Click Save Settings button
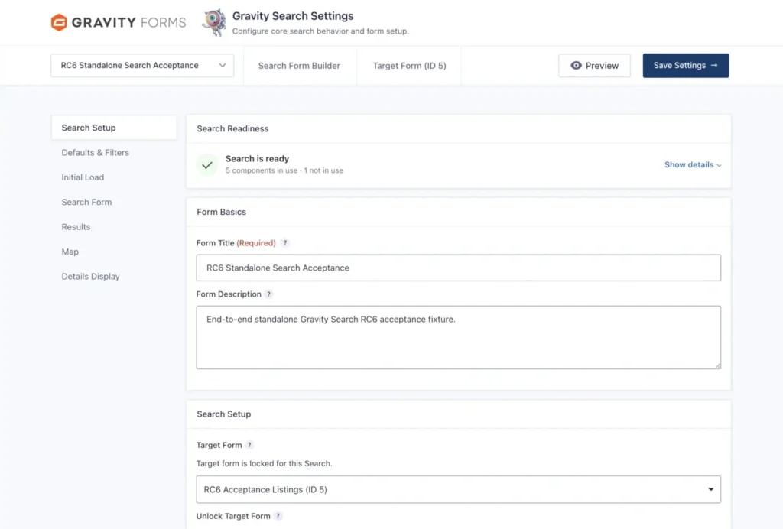Screen dimensions: 783x529 click(686, 66)
